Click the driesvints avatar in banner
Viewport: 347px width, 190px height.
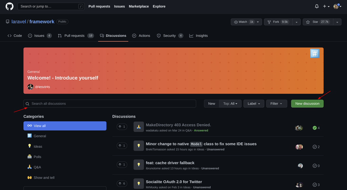[30, 87]
